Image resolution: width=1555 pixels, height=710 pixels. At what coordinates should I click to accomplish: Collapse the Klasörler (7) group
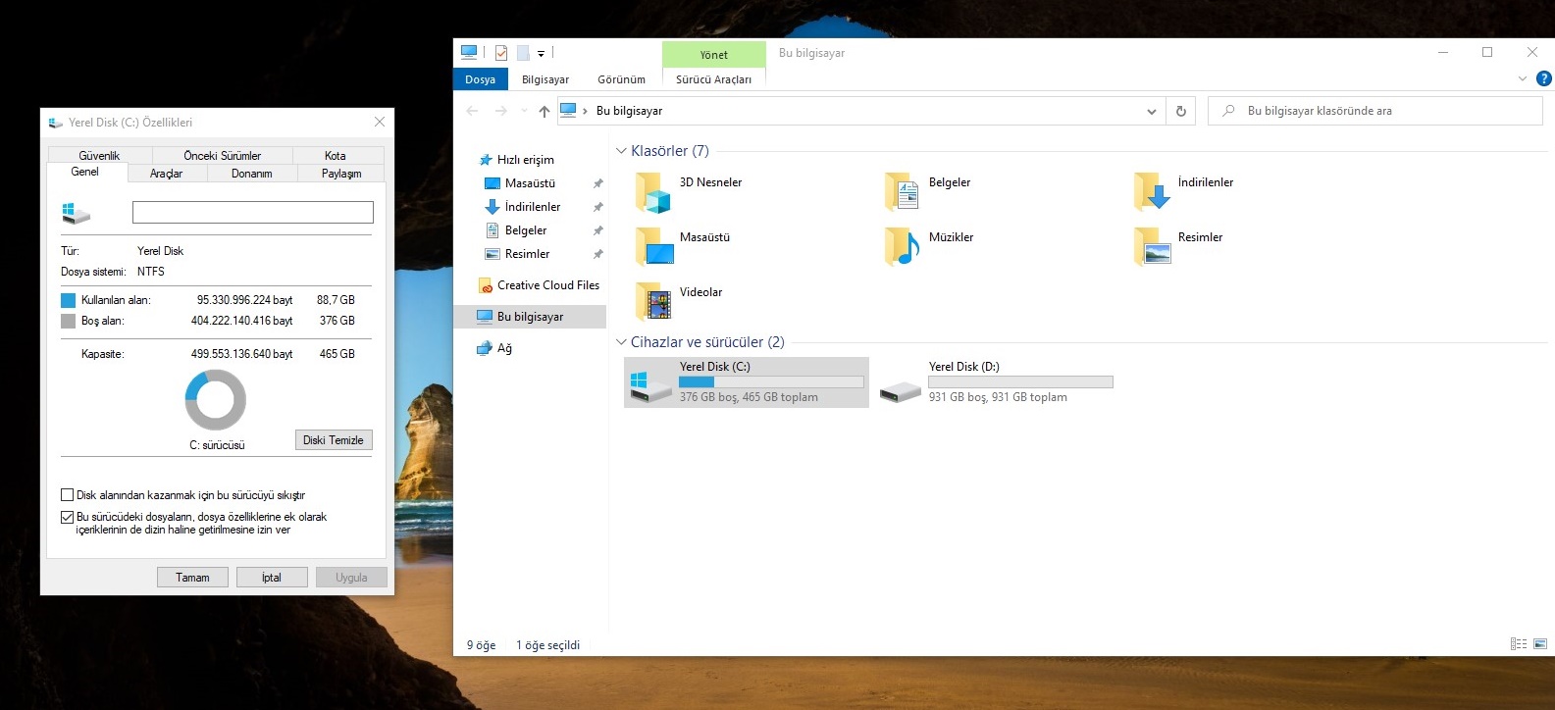pos(621,151)
